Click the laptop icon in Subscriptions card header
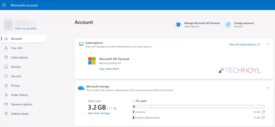The image size is (275, 127). pos(81,44)
